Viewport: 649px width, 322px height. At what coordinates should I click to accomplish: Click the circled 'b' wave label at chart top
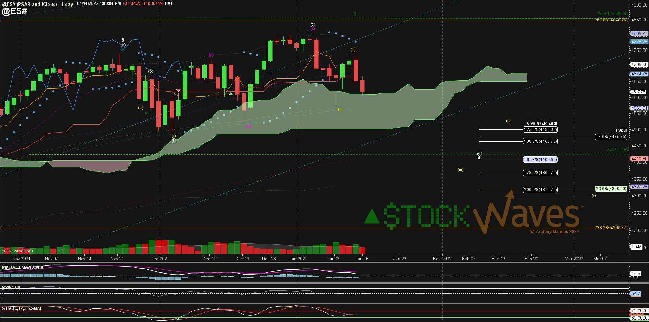[313, 25]
